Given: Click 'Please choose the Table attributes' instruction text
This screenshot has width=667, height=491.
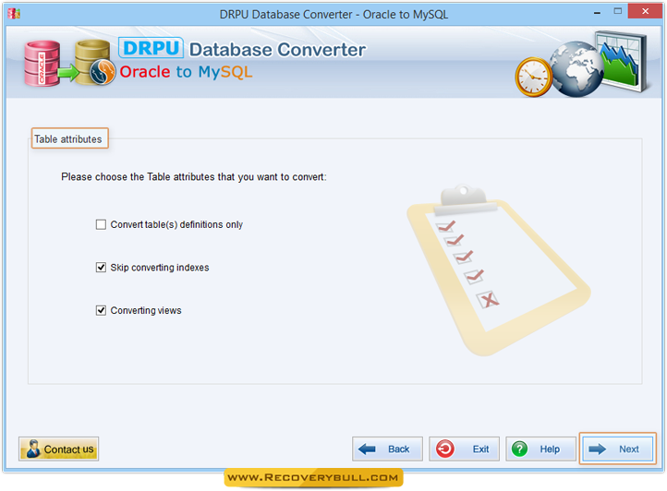Looking at the screenshot, I should [x=194, y=177].
